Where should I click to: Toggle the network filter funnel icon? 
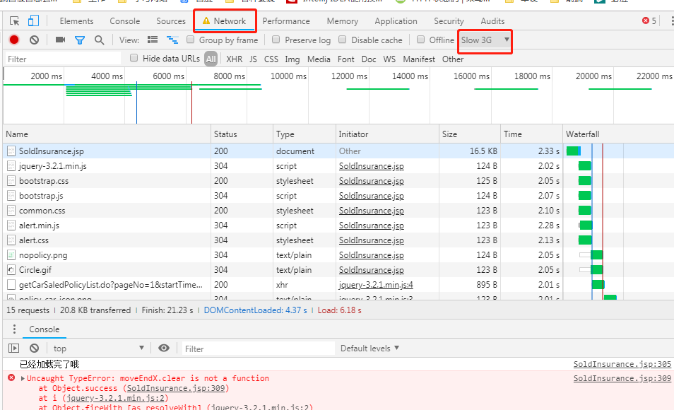(80, 40)
